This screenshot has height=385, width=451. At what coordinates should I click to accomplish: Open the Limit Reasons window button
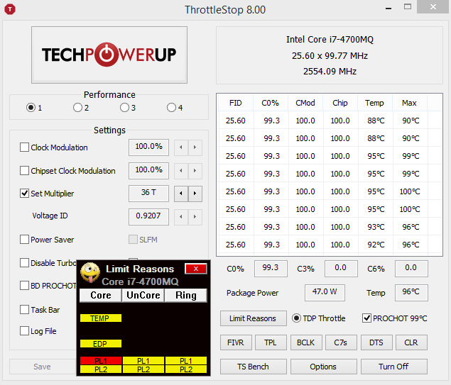254,318
